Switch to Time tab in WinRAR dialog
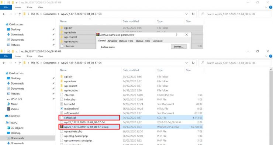 coord(148,41)
